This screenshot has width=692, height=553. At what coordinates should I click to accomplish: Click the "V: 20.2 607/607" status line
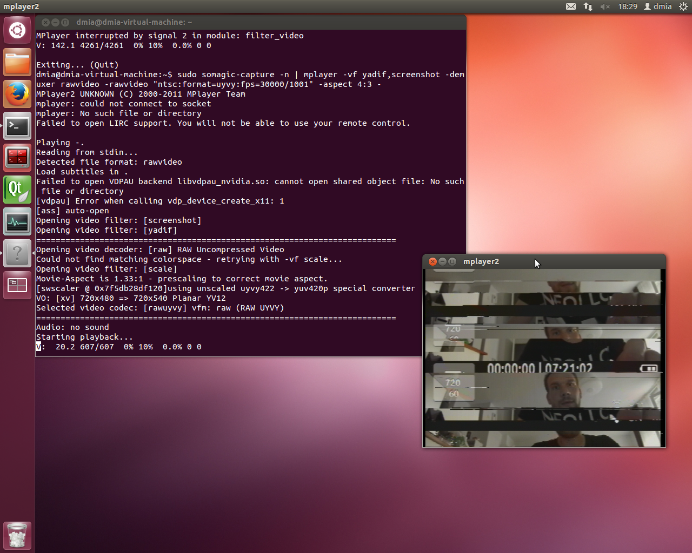point(119,347)
